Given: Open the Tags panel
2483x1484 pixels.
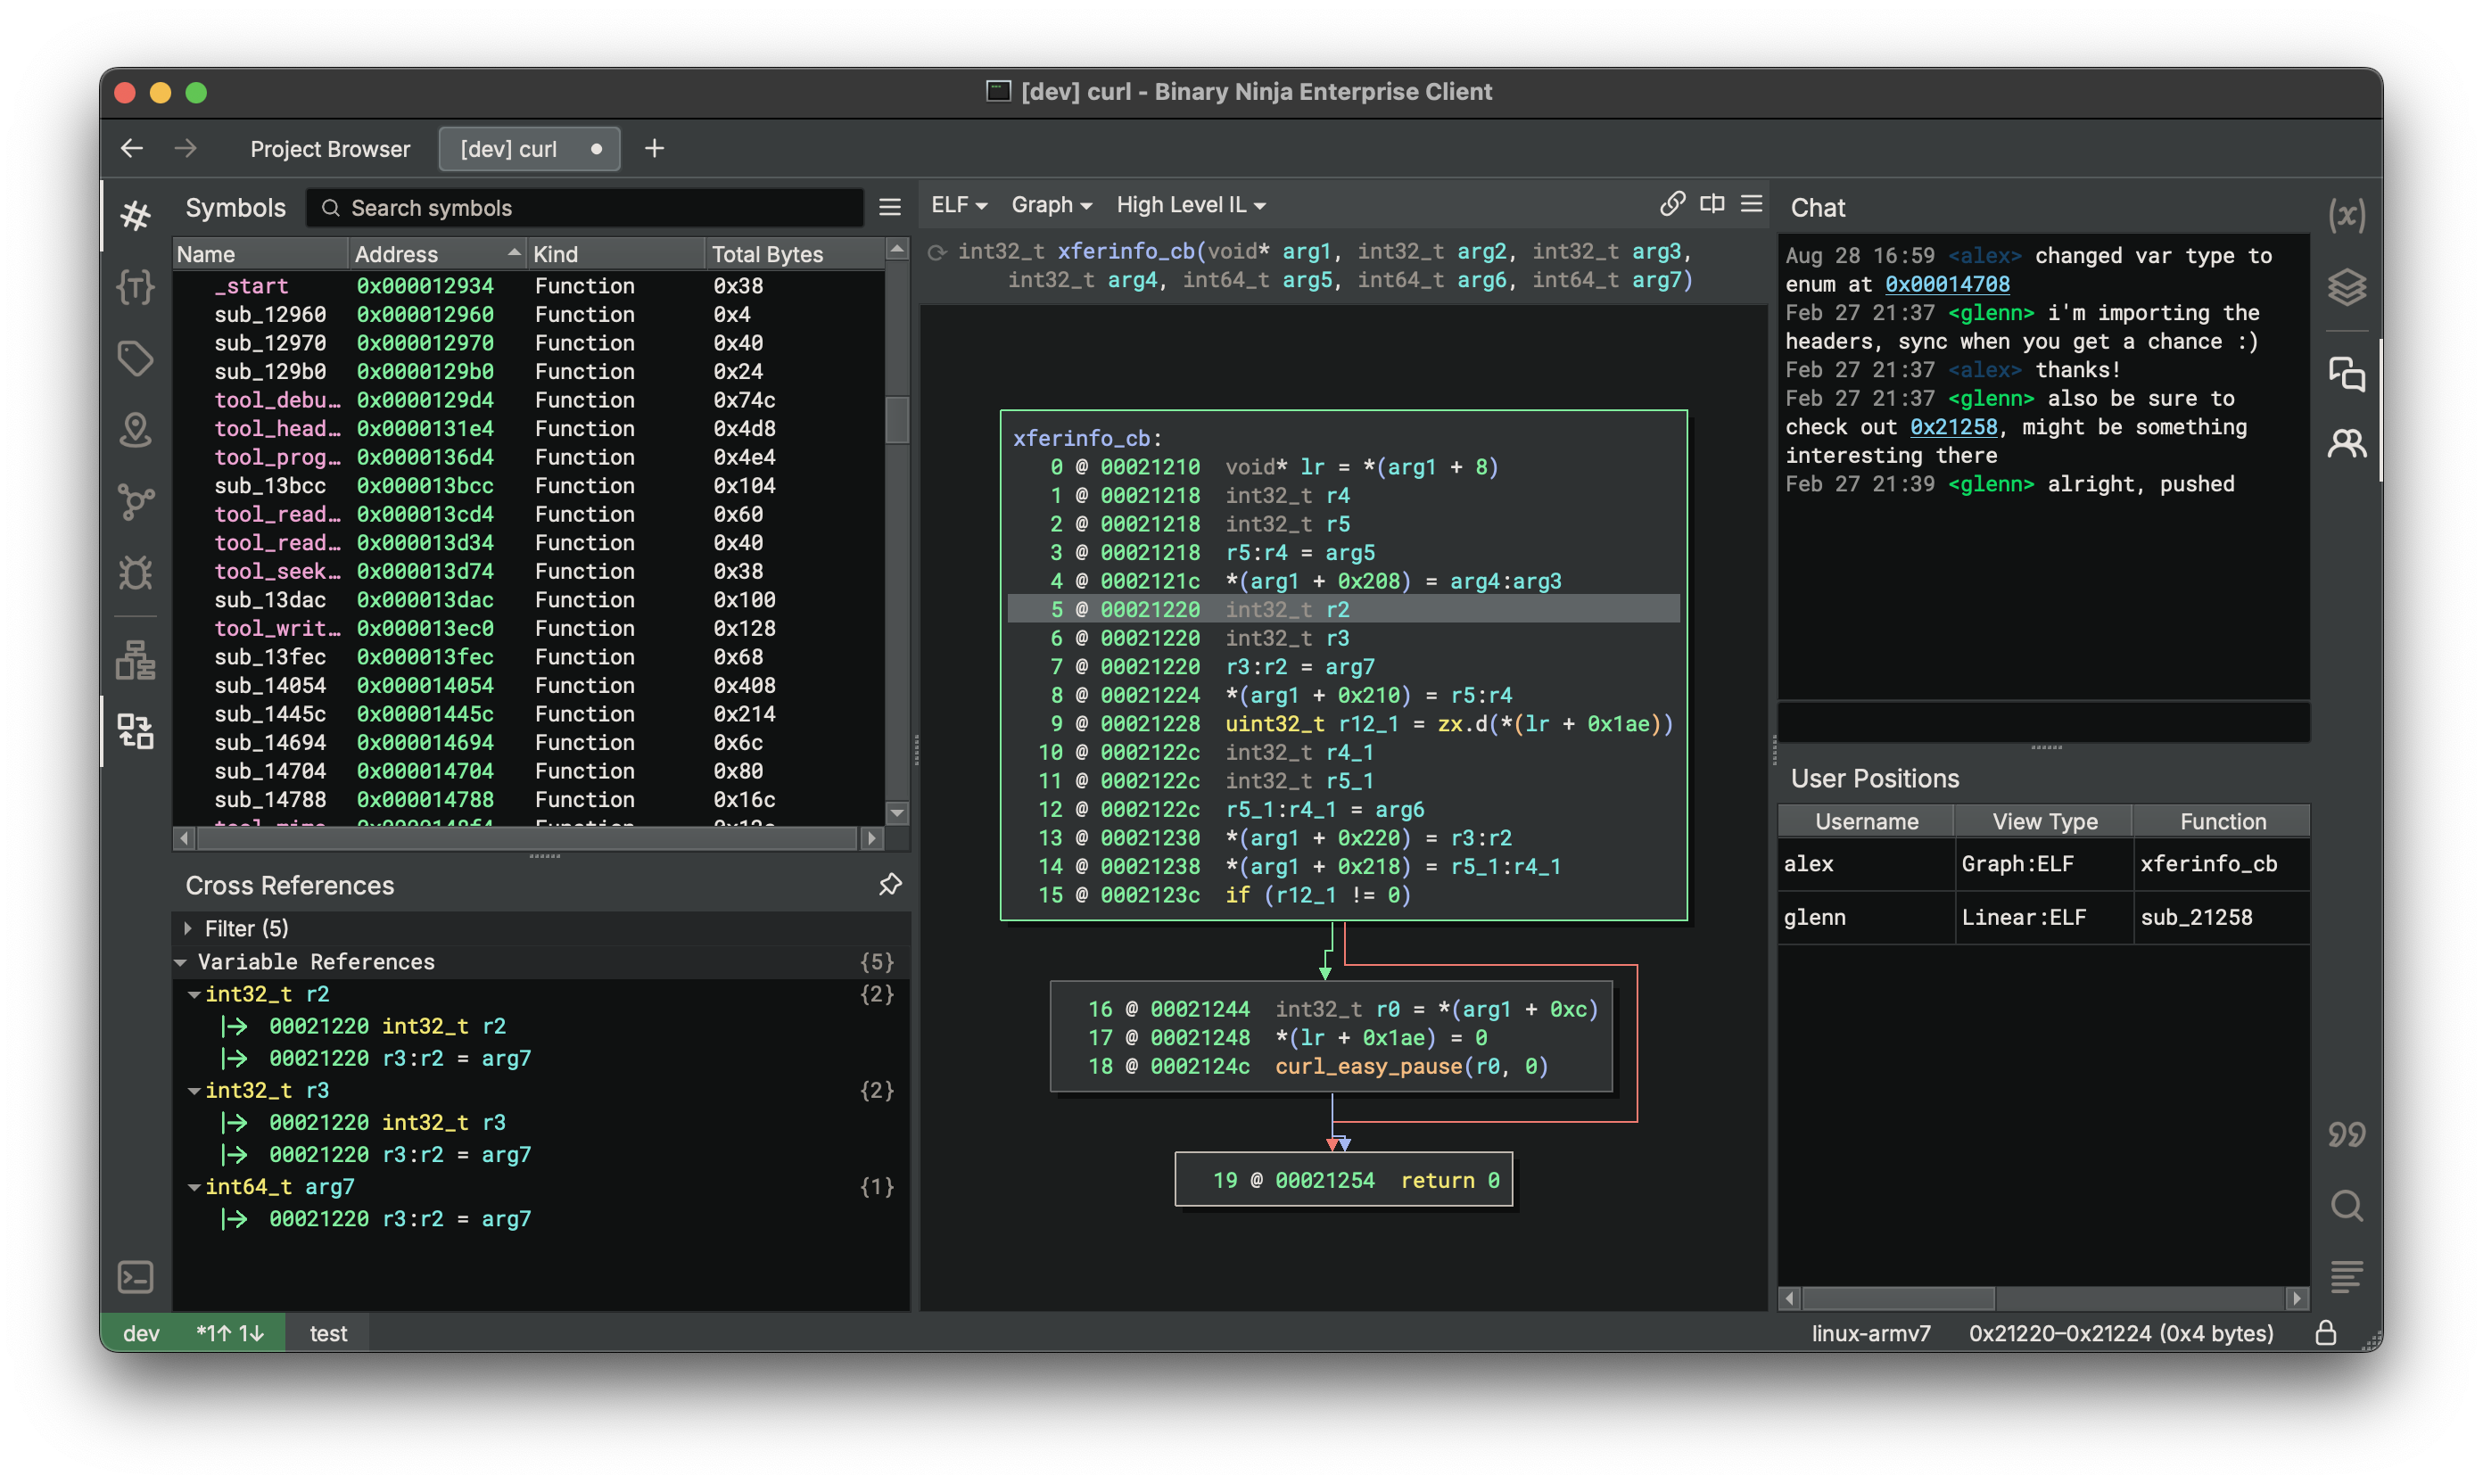Looking at the screenshot, I should tap(136, 358).
